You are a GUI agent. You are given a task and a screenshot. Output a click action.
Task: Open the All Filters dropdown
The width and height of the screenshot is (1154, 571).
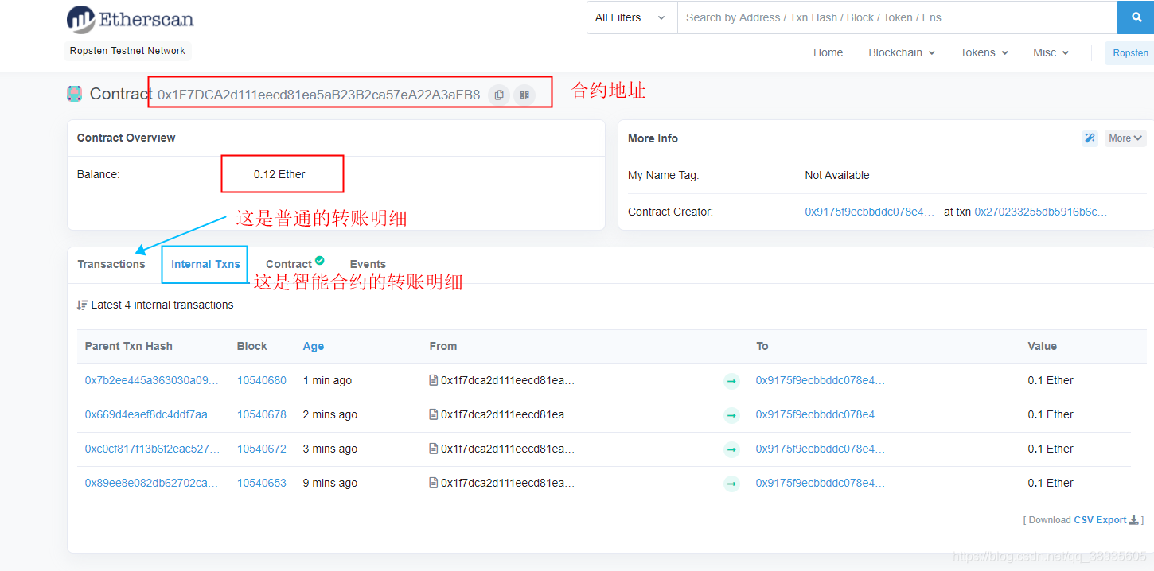click(630, 17)
